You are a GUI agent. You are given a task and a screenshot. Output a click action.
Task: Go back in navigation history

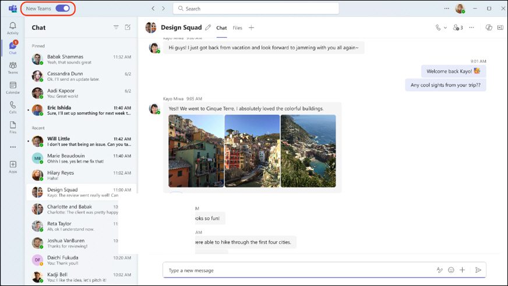pos(153,8)
